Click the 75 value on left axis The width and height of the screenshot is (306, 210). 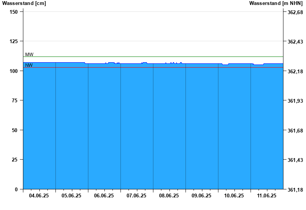tap(15, 100)
